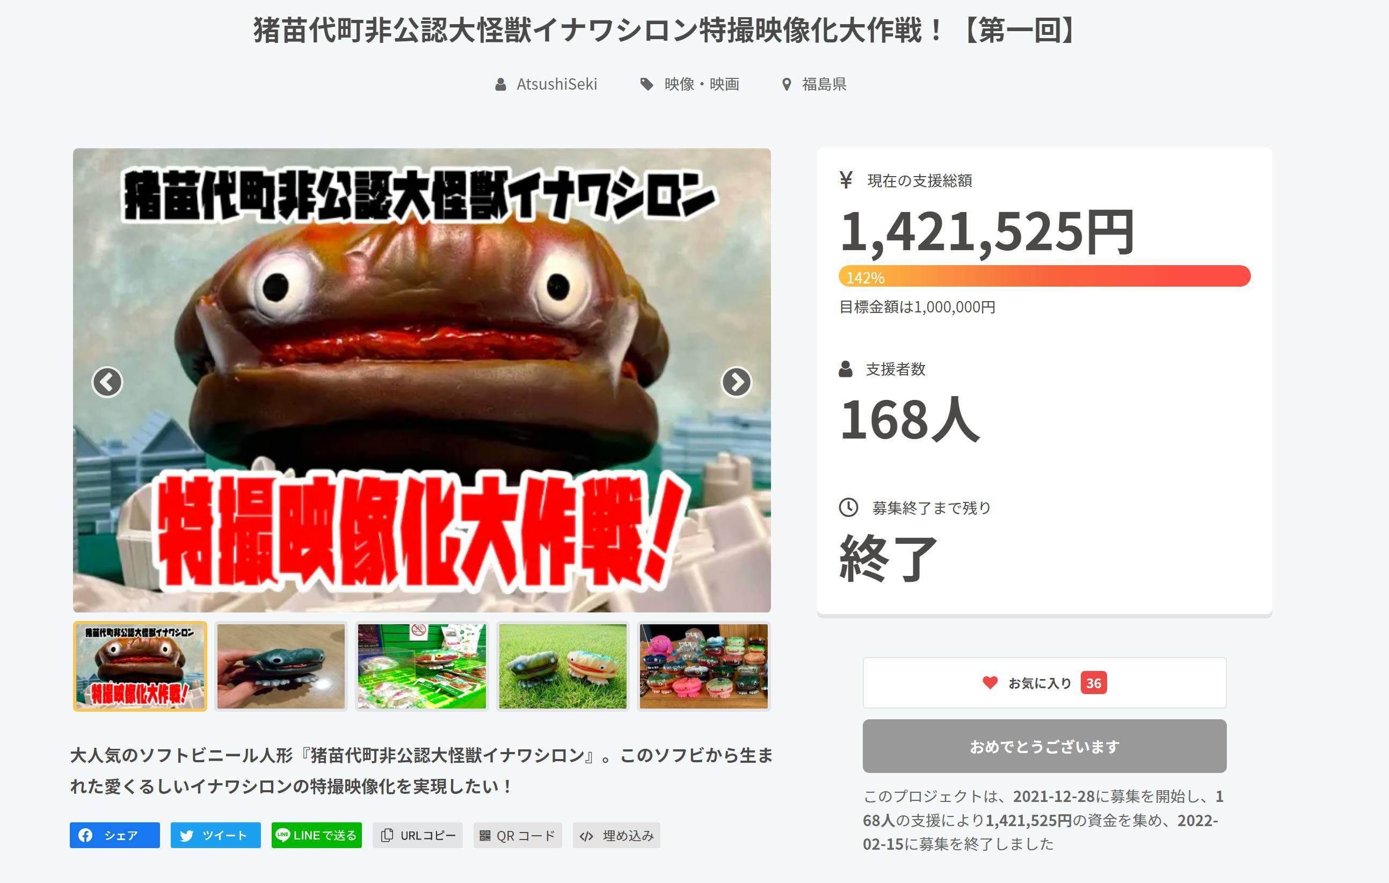Select the thumbnail of hand holding green figure
Screen dimensions: 1389x883
coord(281,666)
